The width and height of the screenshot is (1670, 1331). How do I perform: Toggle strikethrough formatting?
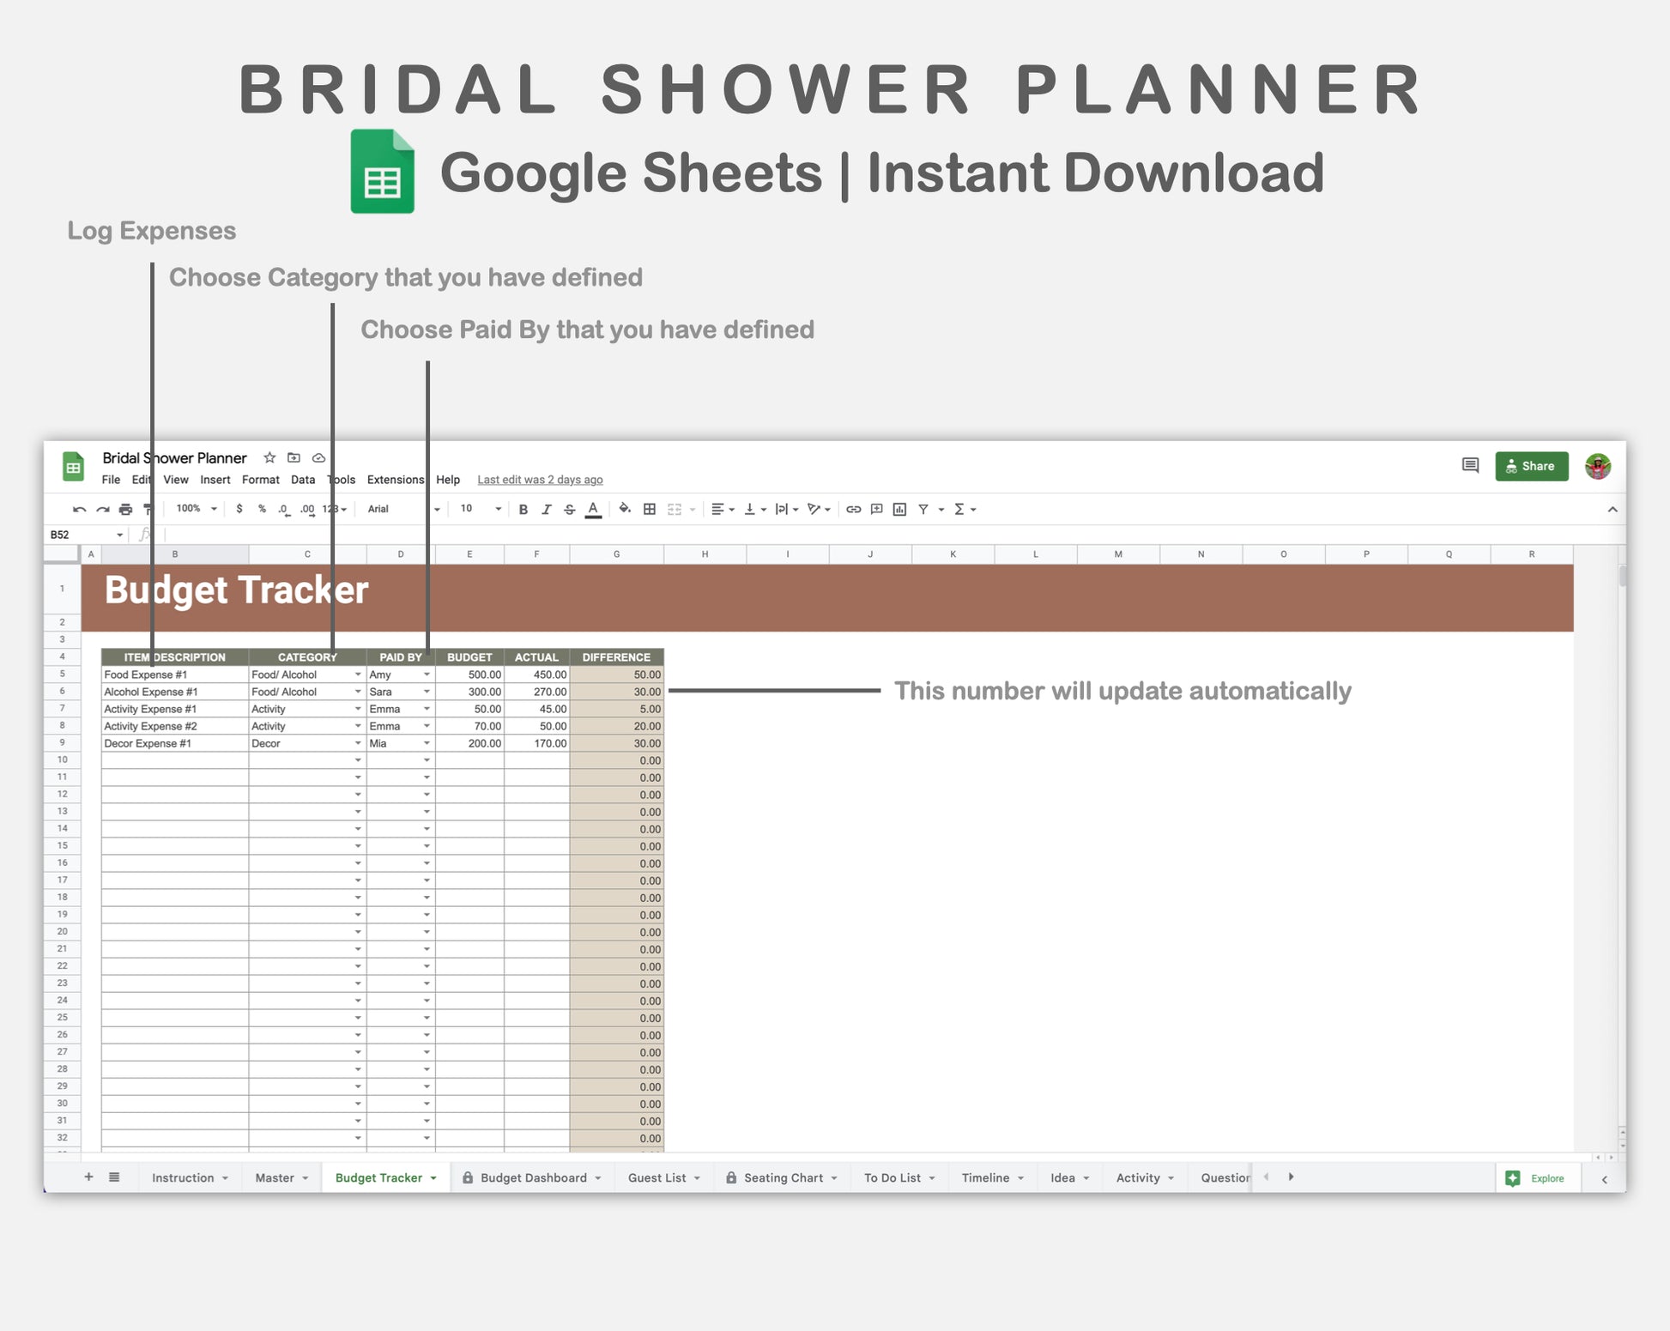pyautogui.click(x=569, y=510)
